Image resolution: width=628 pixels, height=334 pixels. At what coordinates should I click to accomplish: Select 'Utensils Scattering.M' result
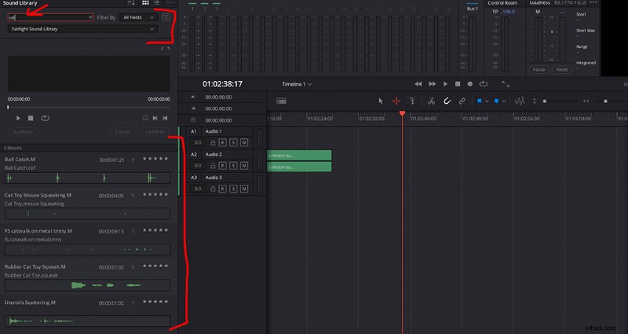(x=88, y=313)
